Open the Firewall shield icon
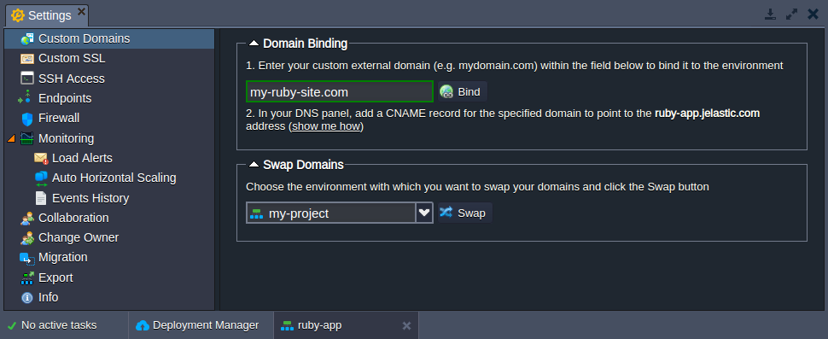The image size is (828, 339). (x=27, y=119)
